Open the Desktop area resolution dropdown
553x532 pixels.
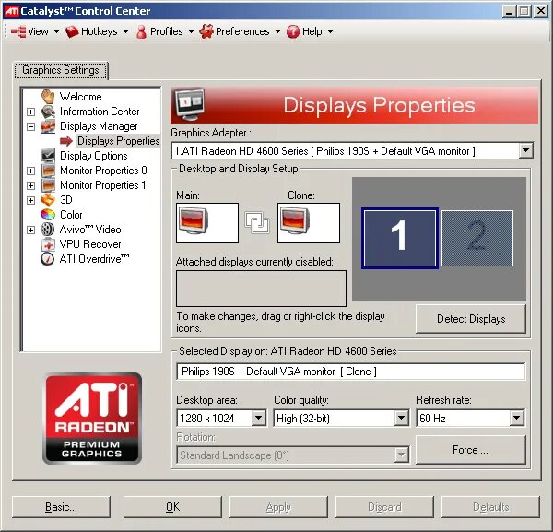coord(259,418)
